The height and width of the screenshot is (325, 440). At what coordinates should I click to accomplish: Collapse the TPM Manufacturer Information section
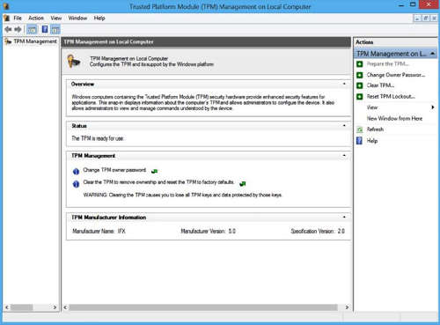click(344, 218)
